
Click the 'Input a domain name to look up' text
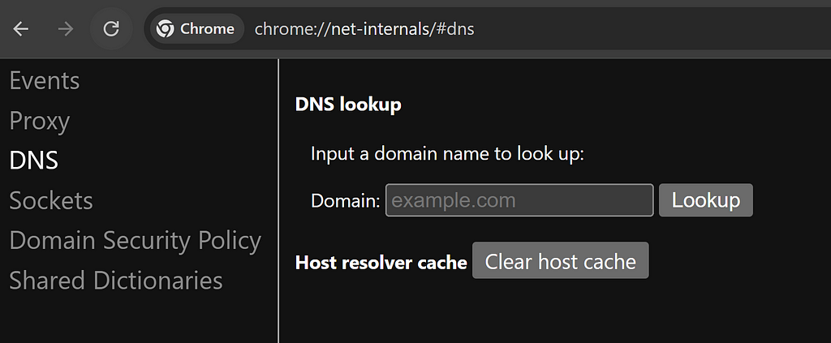[x=447, y=154]
